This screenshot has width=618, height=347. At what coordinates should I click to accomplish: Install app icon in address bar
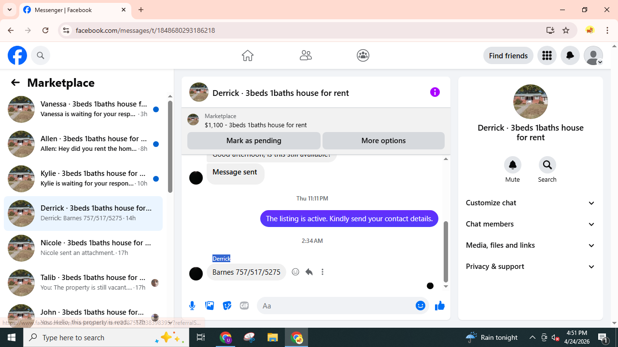550,30
